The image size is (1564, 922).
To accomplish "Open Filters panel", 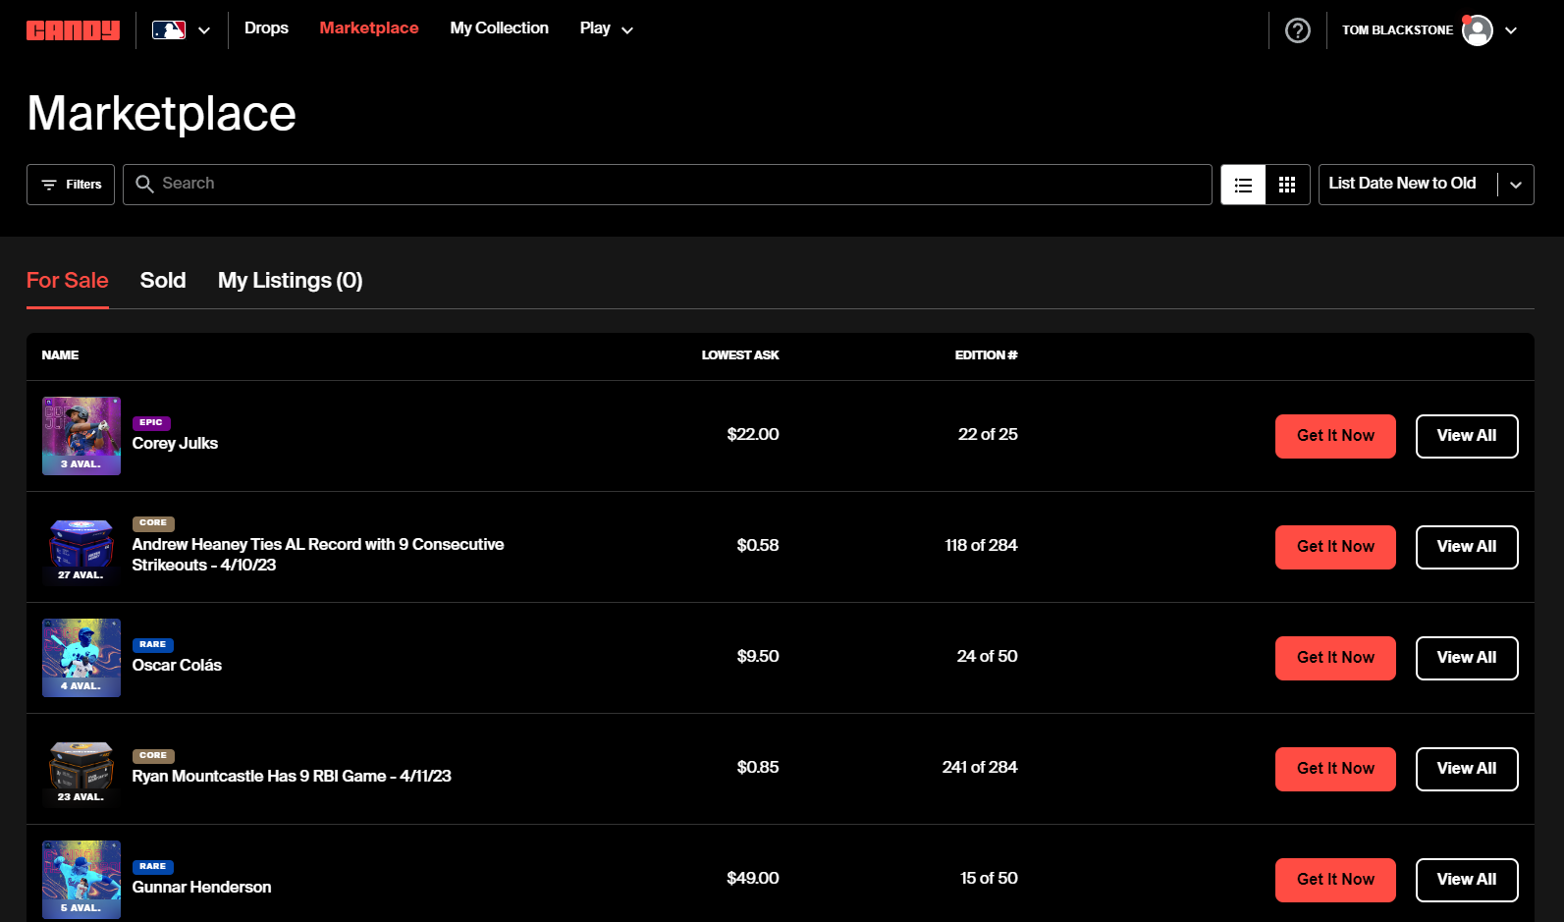I will (71, 185).
